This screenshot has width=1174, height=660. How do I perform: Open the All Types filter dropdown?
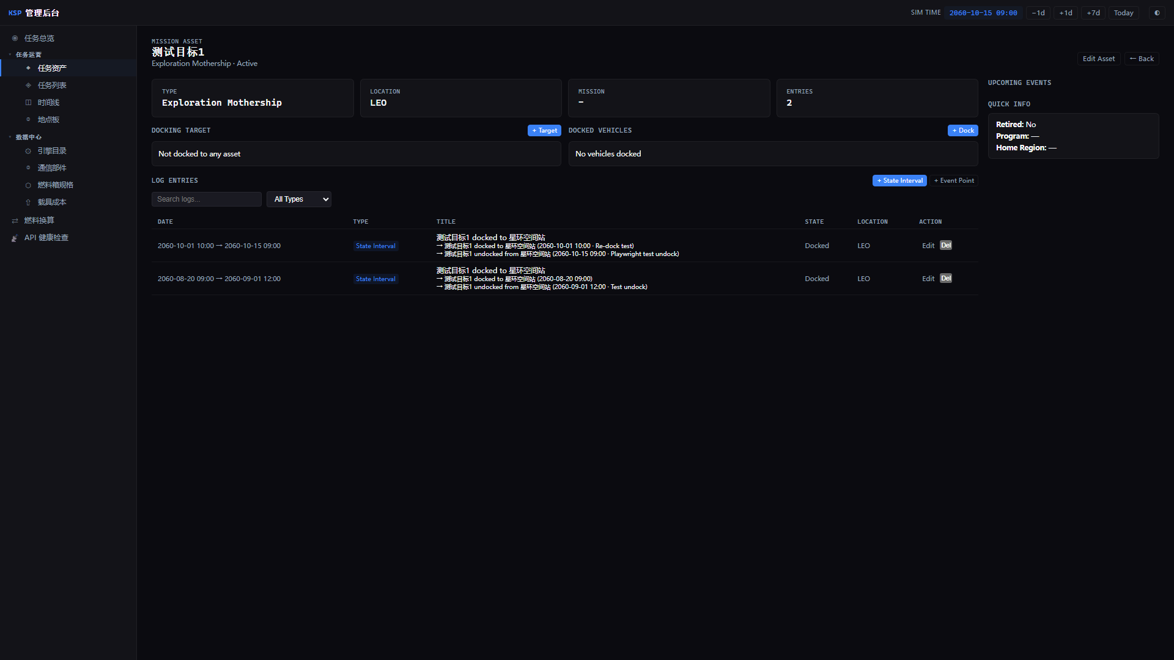[299, 199]
